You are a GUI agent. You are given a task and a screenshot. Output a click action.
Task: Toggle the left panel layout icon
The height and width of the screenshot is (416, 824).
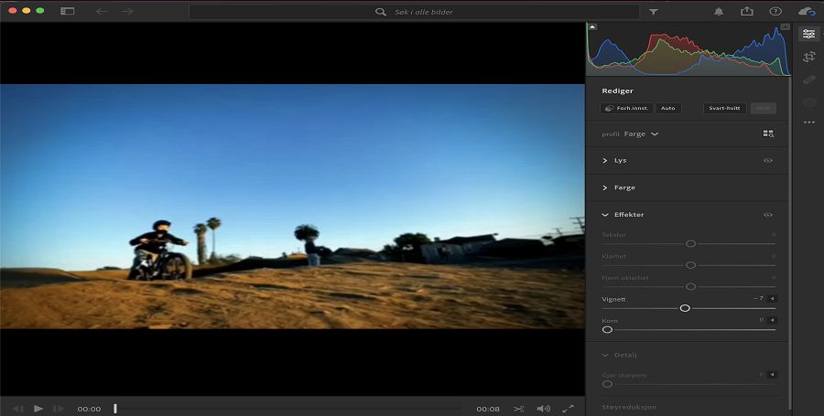click(x=67, y=11)
